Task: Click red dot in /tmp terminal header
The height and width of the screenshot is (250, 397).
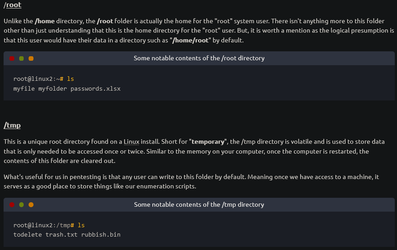Action: pyautogui.click(x=12, y=205)
